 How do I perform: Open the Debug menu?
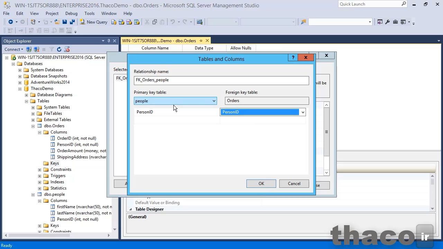point(71,13)
